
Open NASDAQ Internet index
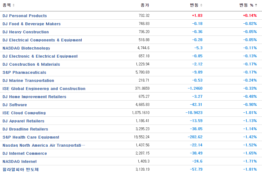tap(19, 162)
